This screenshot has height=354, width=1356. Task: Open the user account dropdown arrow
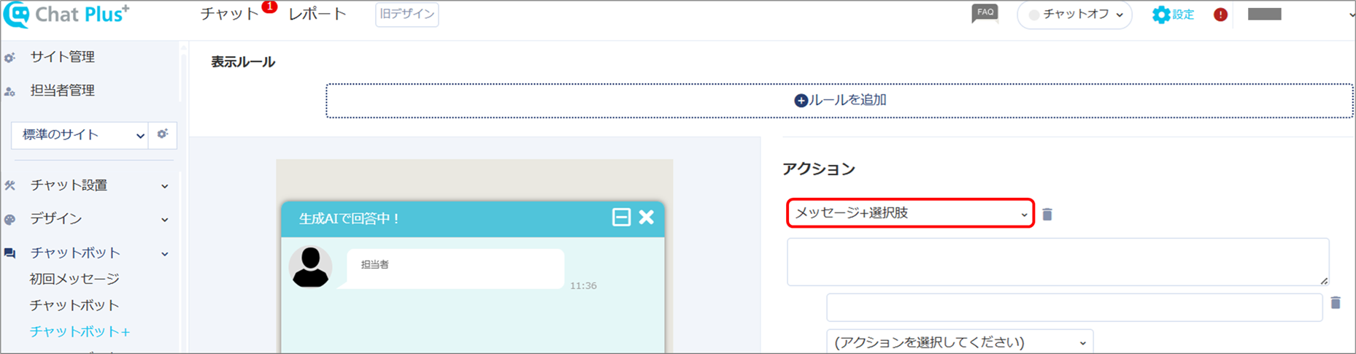click(x=1351, y=15)
